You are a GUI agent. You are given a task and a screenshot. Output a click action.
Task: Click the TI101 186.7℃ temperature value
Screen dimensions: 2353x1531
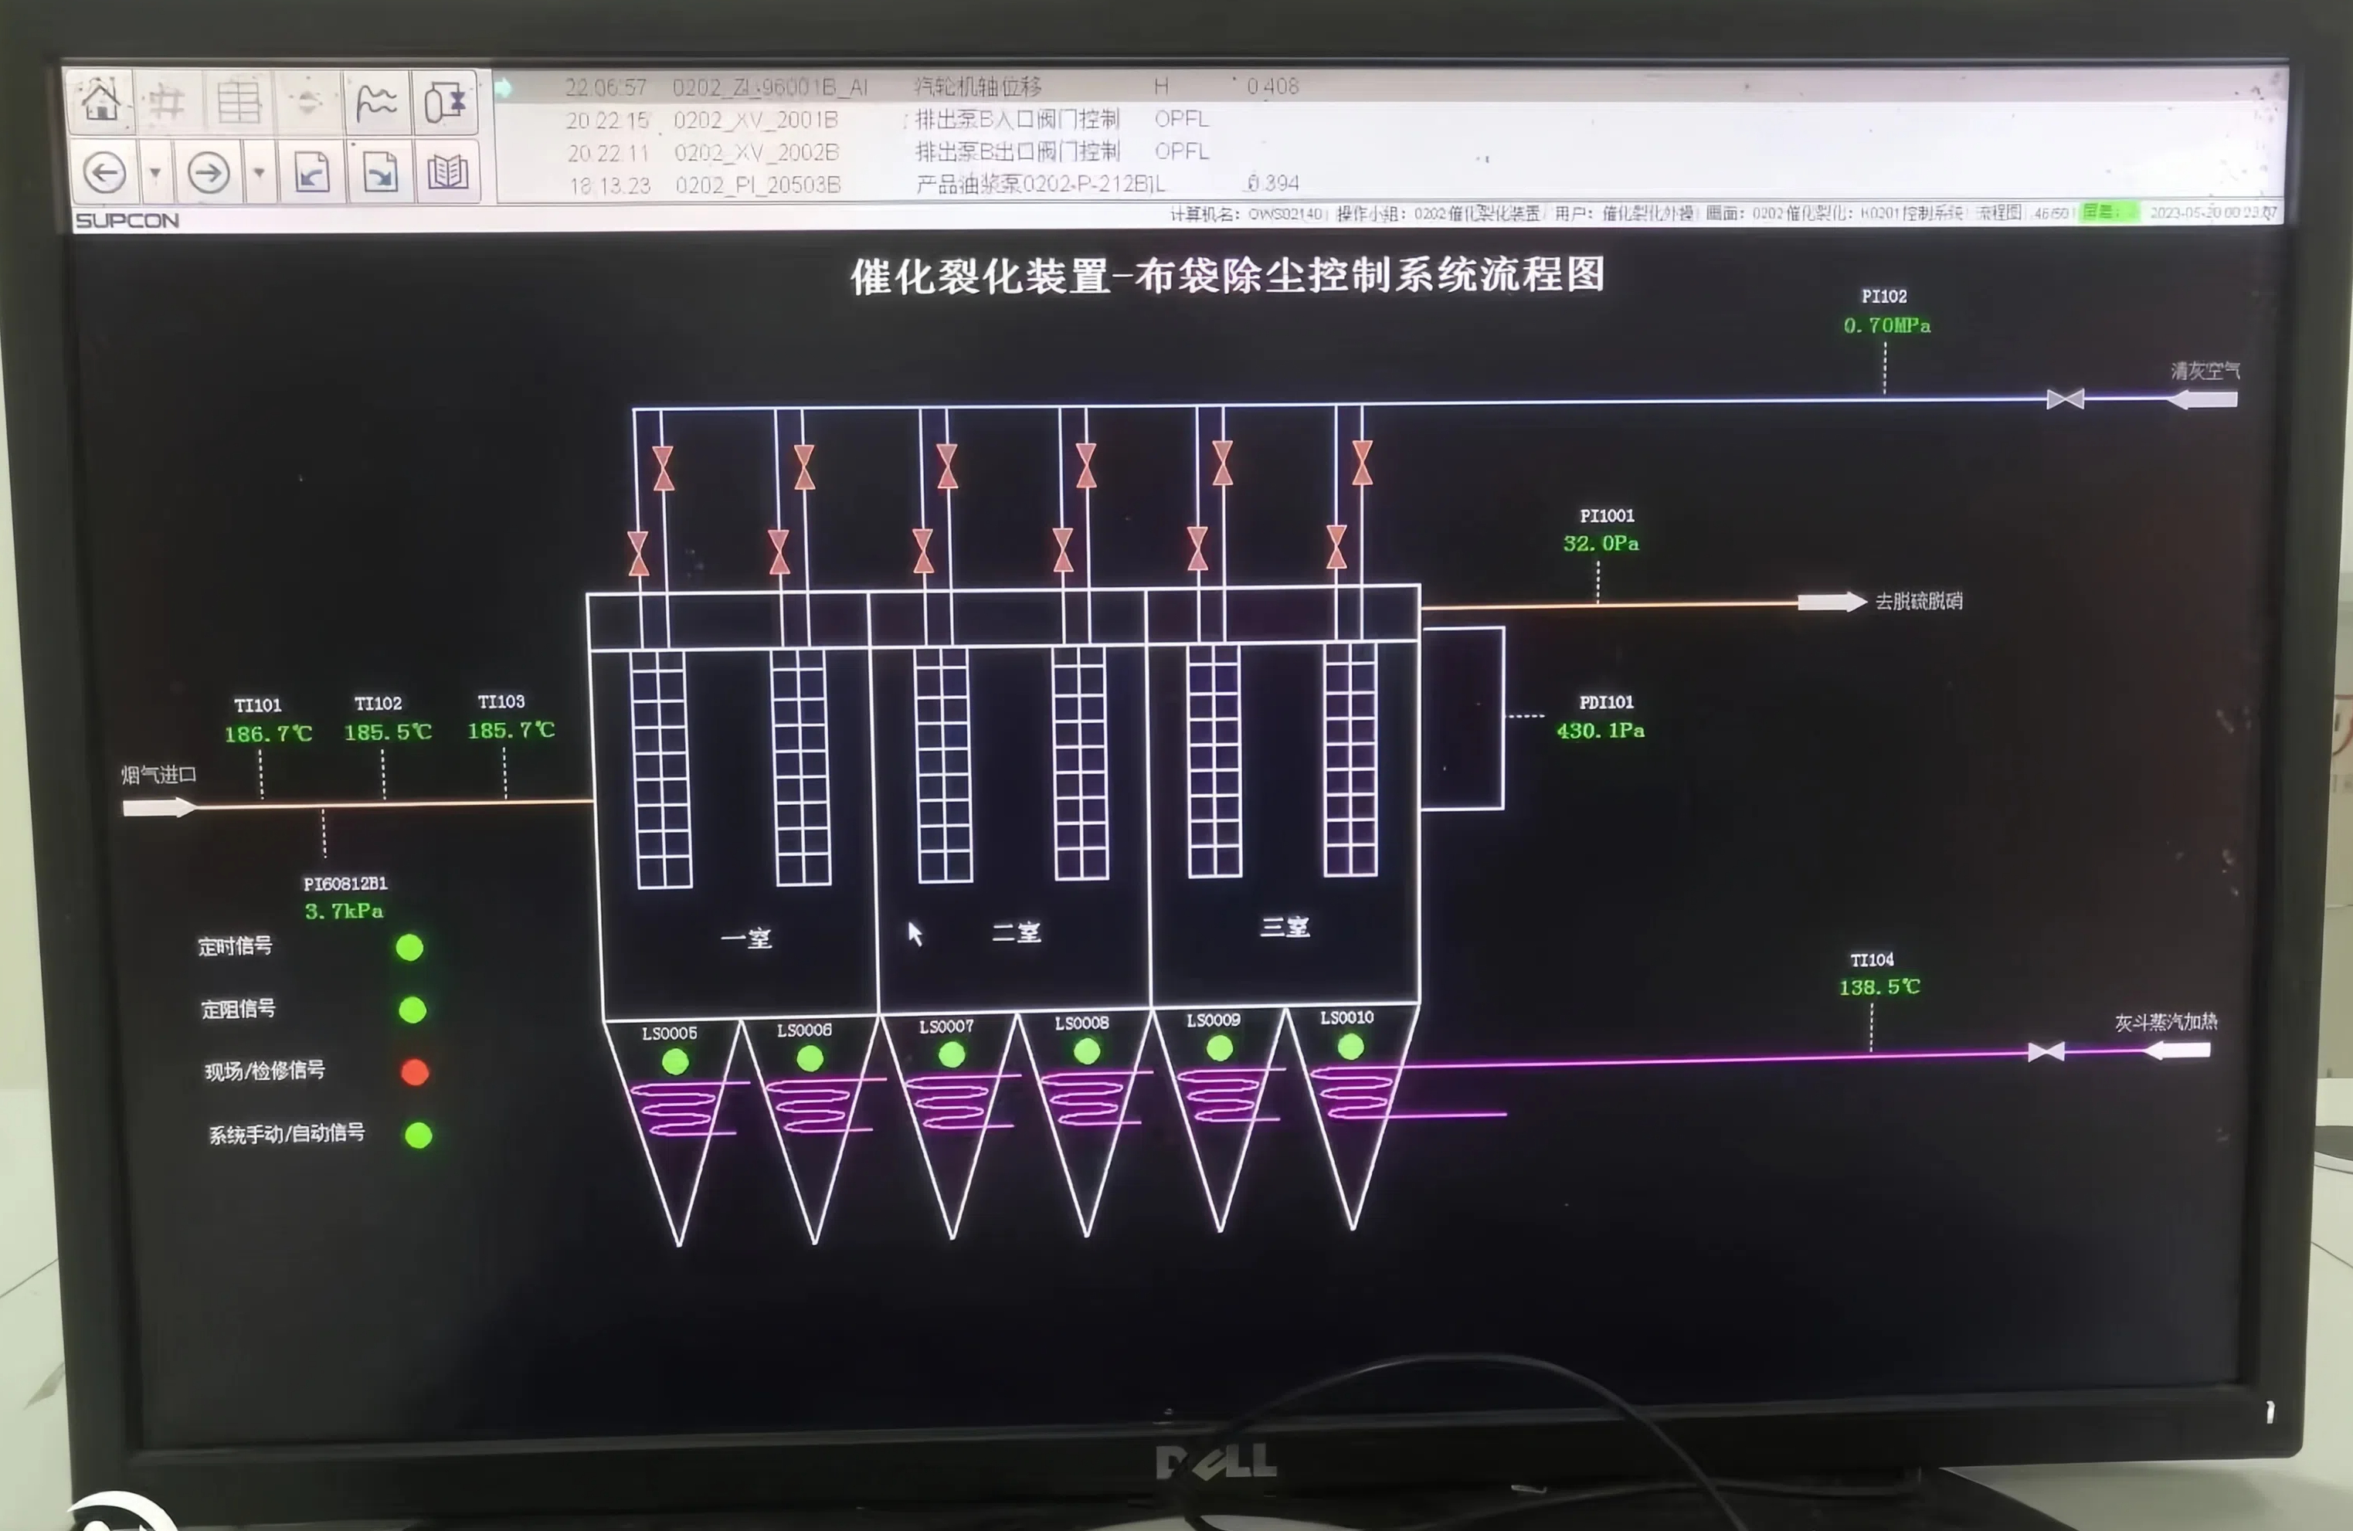pos(268,735)
